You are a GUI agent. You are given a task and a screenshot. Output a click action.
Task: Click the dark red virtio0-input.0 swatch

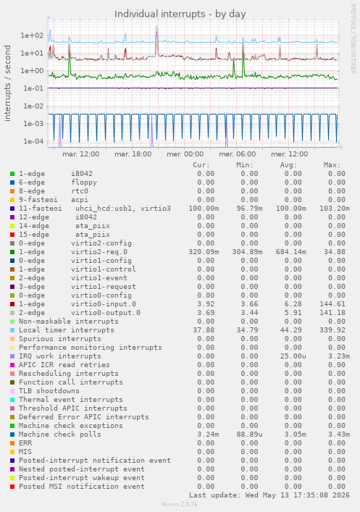(12, 304)
